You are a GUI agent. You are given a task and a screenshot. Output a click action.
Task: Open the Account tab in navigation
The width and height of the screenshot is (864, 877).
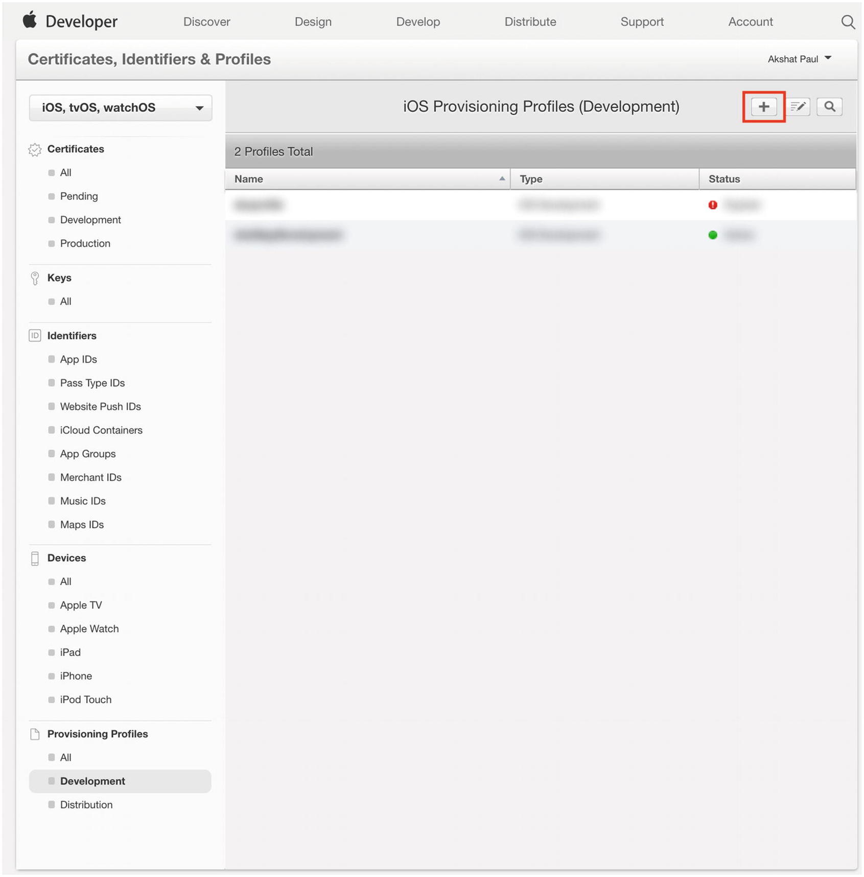click(750, 22)
